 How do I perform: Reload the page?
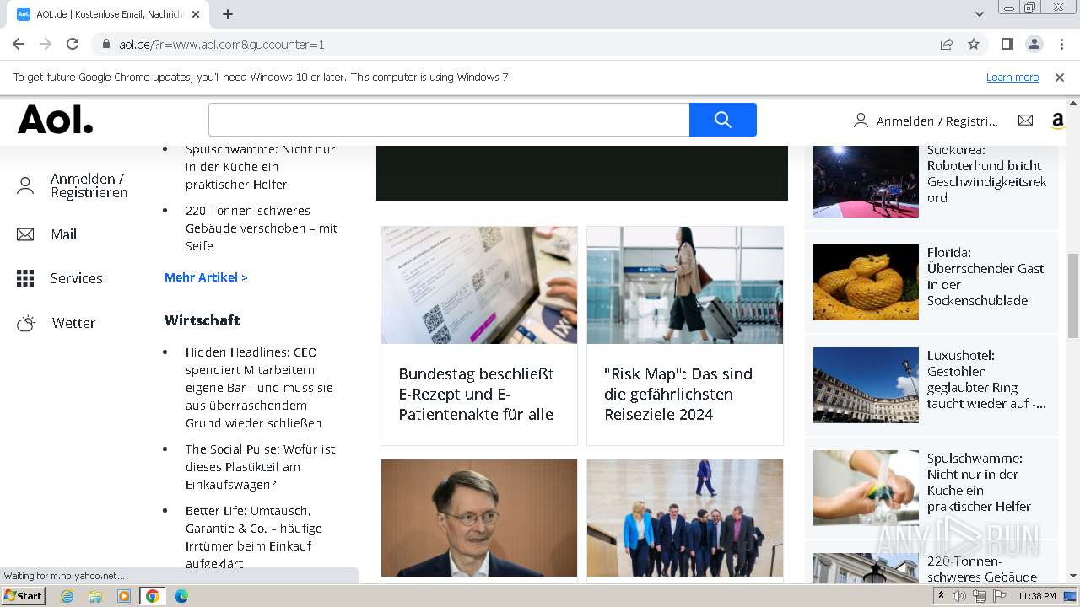73,44
